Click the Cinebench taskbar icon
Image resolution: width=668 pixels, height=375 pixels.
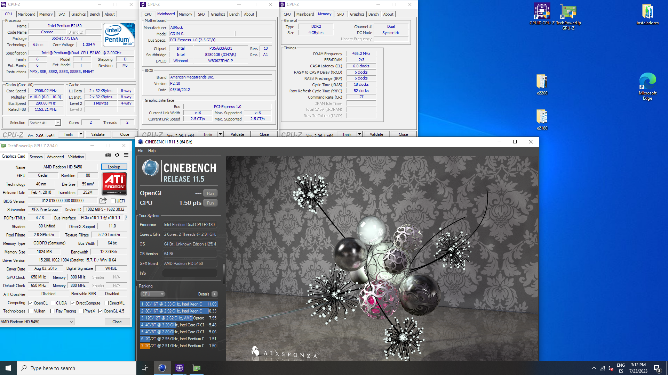tap(162, 368)
